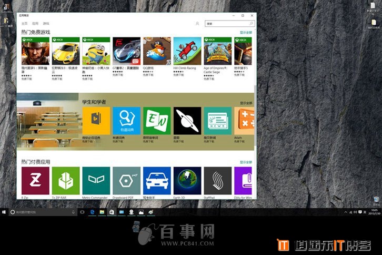
Task: Open the GT Racing 2 game tile
Action: tap(126, 51)
